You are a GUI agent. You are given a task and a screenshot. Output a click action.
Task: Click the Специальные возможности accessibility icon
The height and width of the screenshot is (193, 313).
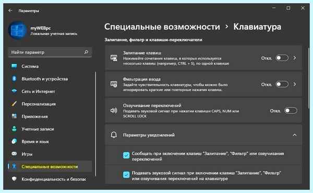pyautogui.click(x=14, y=166)
